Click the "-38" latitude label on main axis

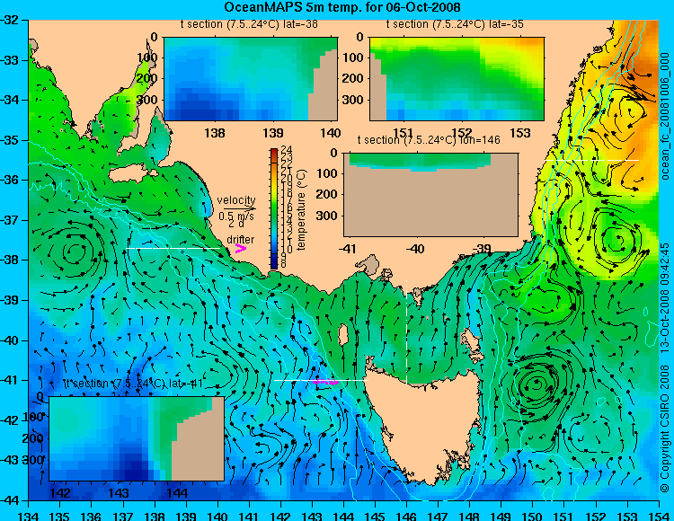10,260
